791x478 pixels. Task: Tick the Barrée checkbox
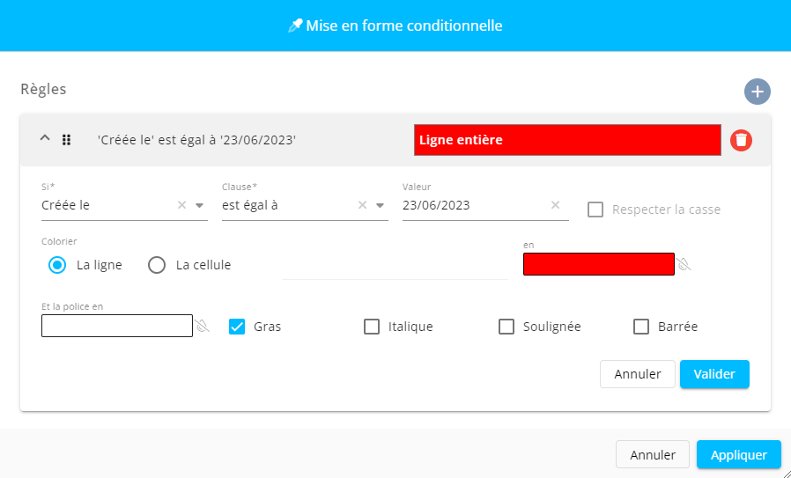coord(641,327)
